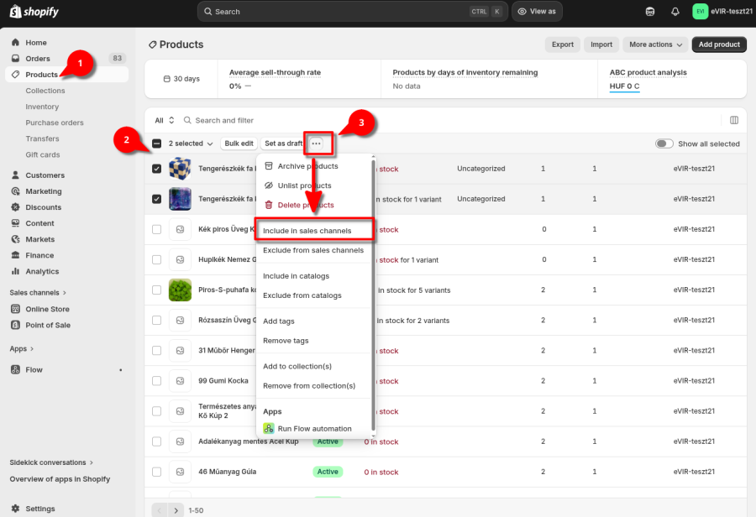Screen dimensions: 756x517
Task: Open Collections in the sidebar
Action: [x=45, y=91]
